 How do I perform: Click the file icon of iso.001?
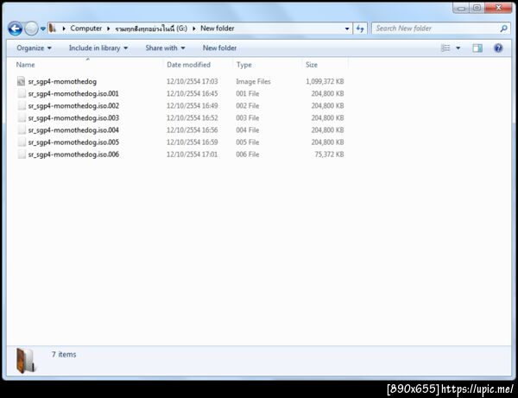pyautogui.click(x=22, y=93)
